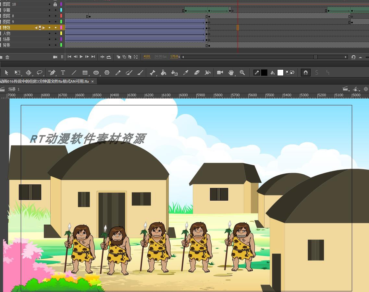Select the Pencil tool
Viewport: 369px width, 292px height.
pyautogui.click(x=118, y=73)
